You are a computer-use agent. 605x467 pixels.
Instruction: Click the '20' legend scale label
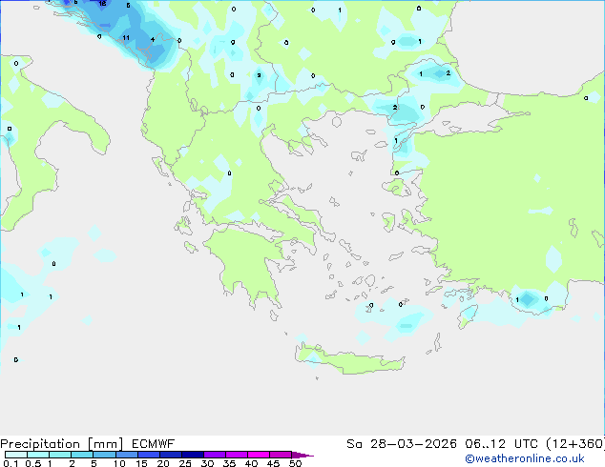click(x=163, y=463)
